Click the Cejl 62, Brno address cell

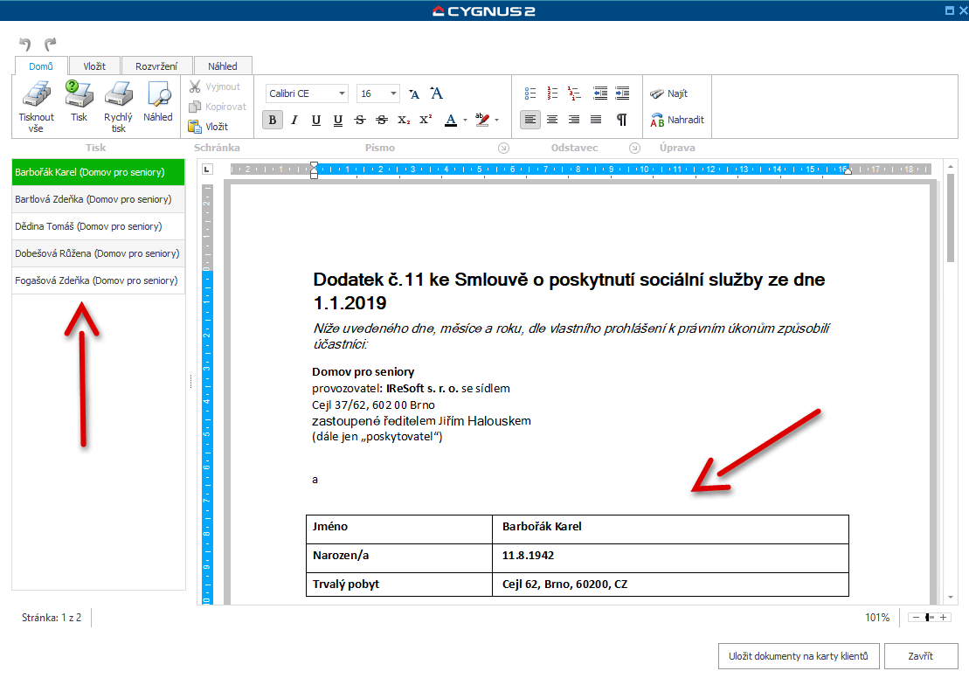coord(670,585)
